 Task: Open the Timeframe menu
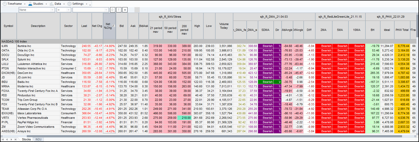click(14, 4)
